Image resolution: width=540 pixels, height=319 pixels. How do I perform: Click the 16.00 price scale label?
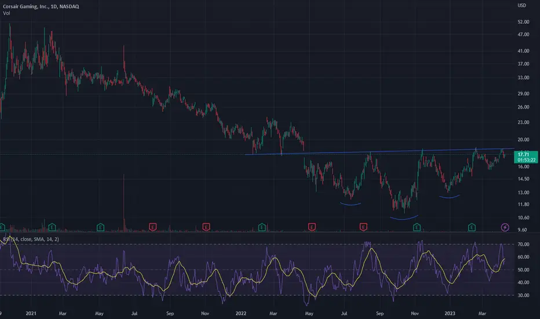tap(523, 166)
